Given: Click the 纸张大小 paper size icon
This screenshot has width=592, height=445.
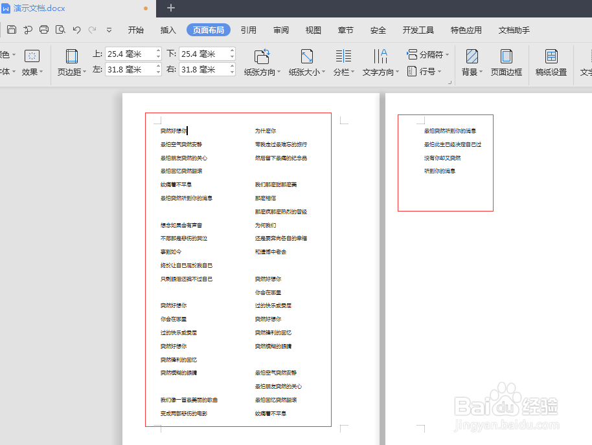Looking at the screenshot, I should [307, 56].
